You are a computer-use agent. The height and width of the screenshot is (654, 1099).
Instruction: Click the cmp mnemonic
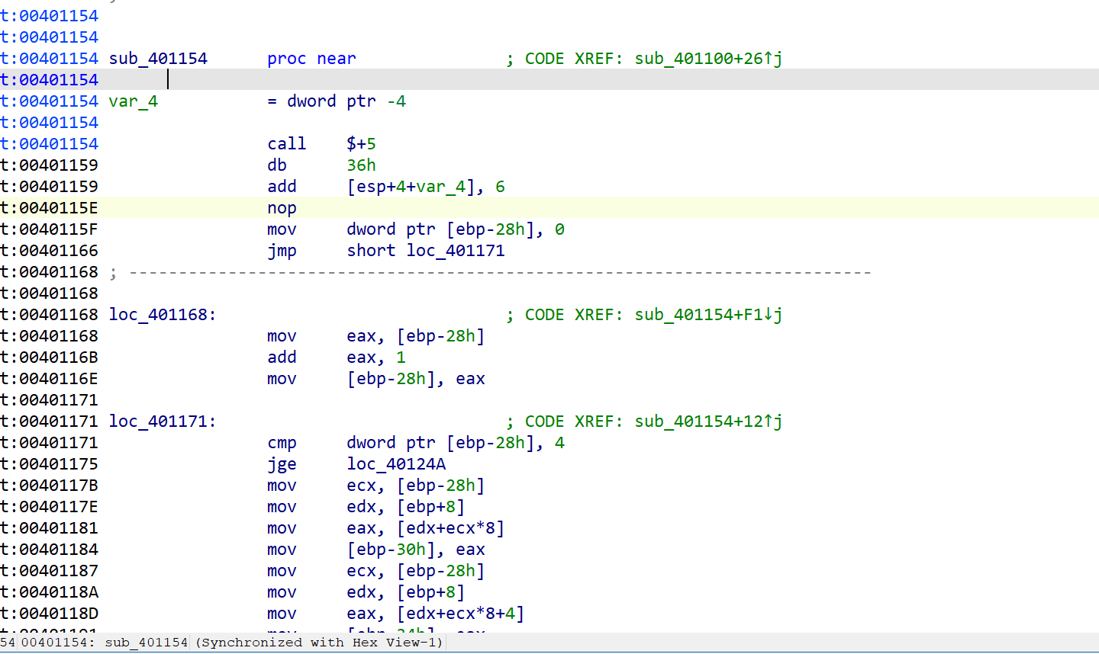[282, 443]
